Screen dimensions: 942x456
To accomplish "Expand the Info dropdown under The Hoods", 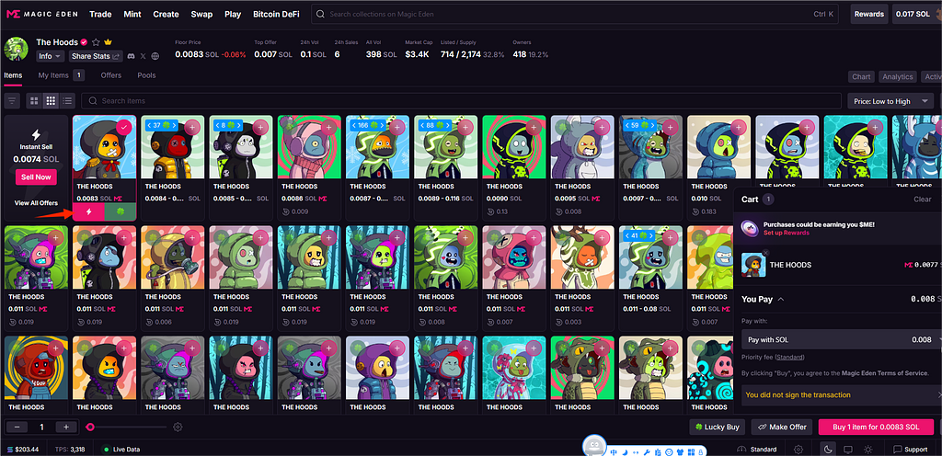I will coord(49,56).
